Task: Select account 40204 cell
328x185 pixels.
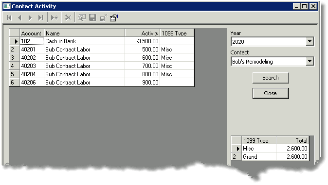Action: click(x=32, y=74)
